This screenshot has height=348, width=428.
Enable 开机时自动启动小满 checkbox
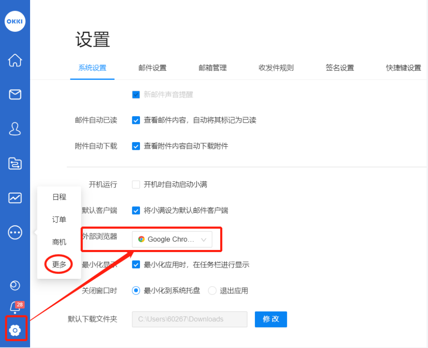coord(136,184)
